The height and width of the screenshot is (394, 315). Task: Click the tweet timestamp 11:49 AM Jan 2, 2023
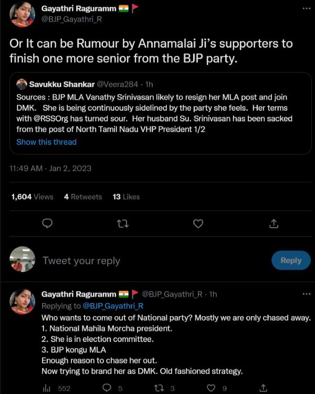click(x=50, y=168)
